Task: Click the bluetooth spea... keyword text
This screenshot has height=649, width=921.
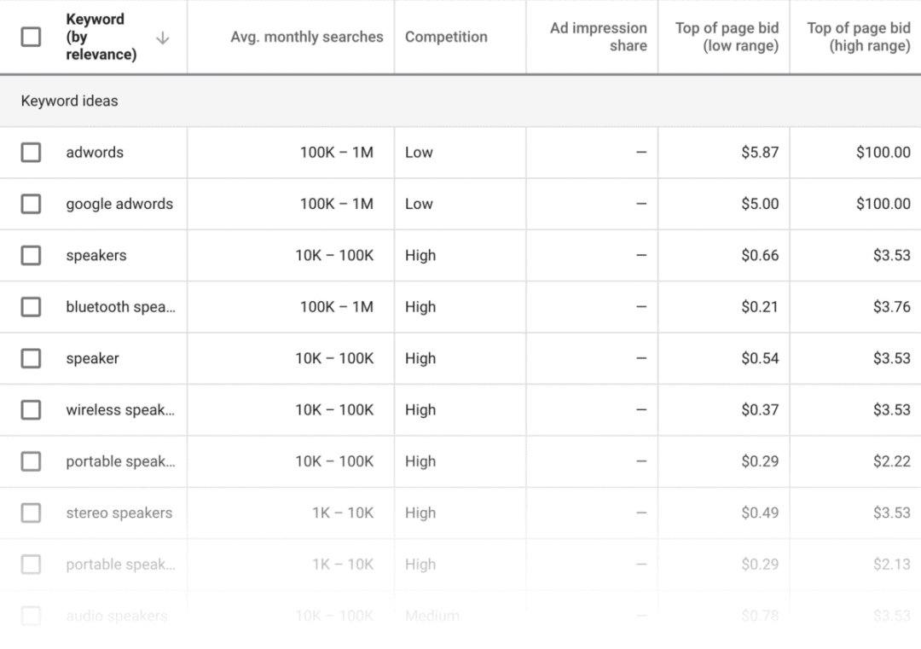Action: [x=120, y=306]
